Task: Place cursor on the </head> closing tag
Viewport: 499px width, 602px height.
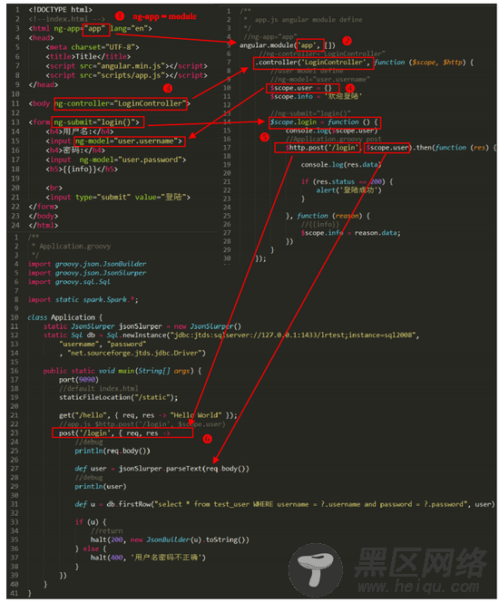Action: click(x=43, y=84)
